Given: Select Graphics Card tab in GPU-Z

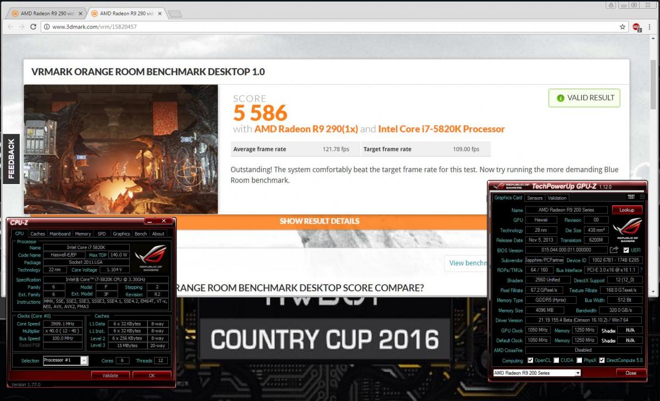Looking at the screenshot, I should [508, 198].
